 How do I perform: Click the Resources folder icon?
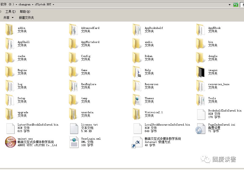pyautogui.click(x=137, y=86)
